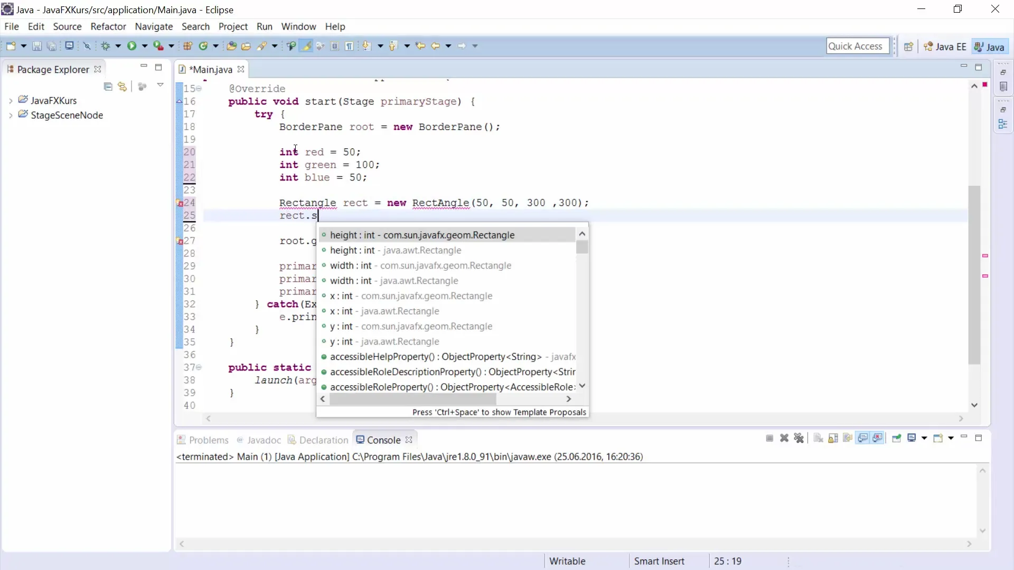
Task: Click the Display Selected Console icon
Action: [x=912, y=438]
